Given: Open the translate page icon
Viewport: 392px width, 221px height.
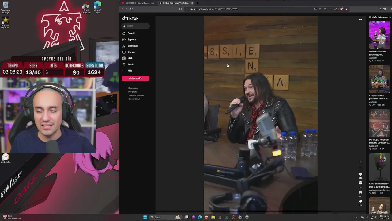Looking at the screenshot, I should [325, 9].
